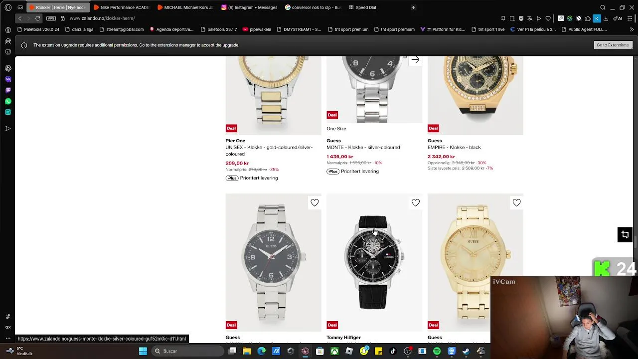Toggle wishlist heart on Tommy Hilfiger watch

[x=416, y=202]
